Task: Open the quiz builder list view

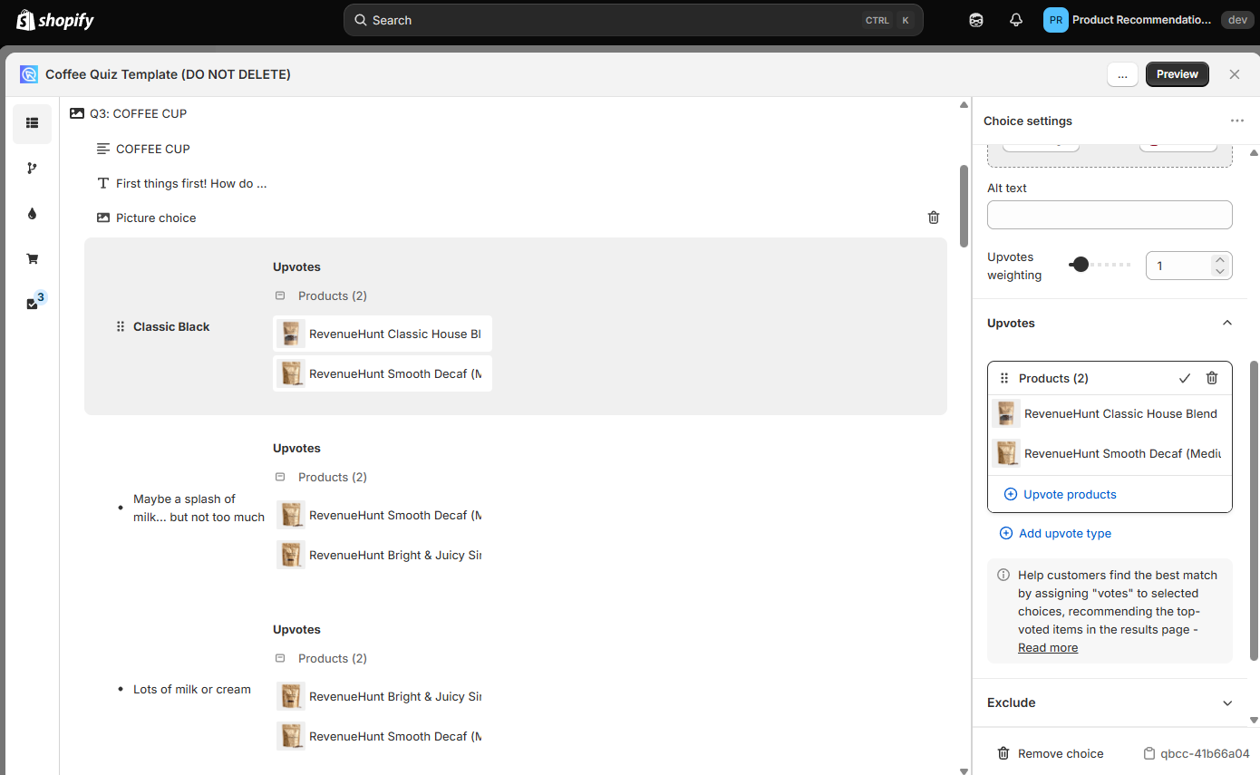Action: pos(33,123)
